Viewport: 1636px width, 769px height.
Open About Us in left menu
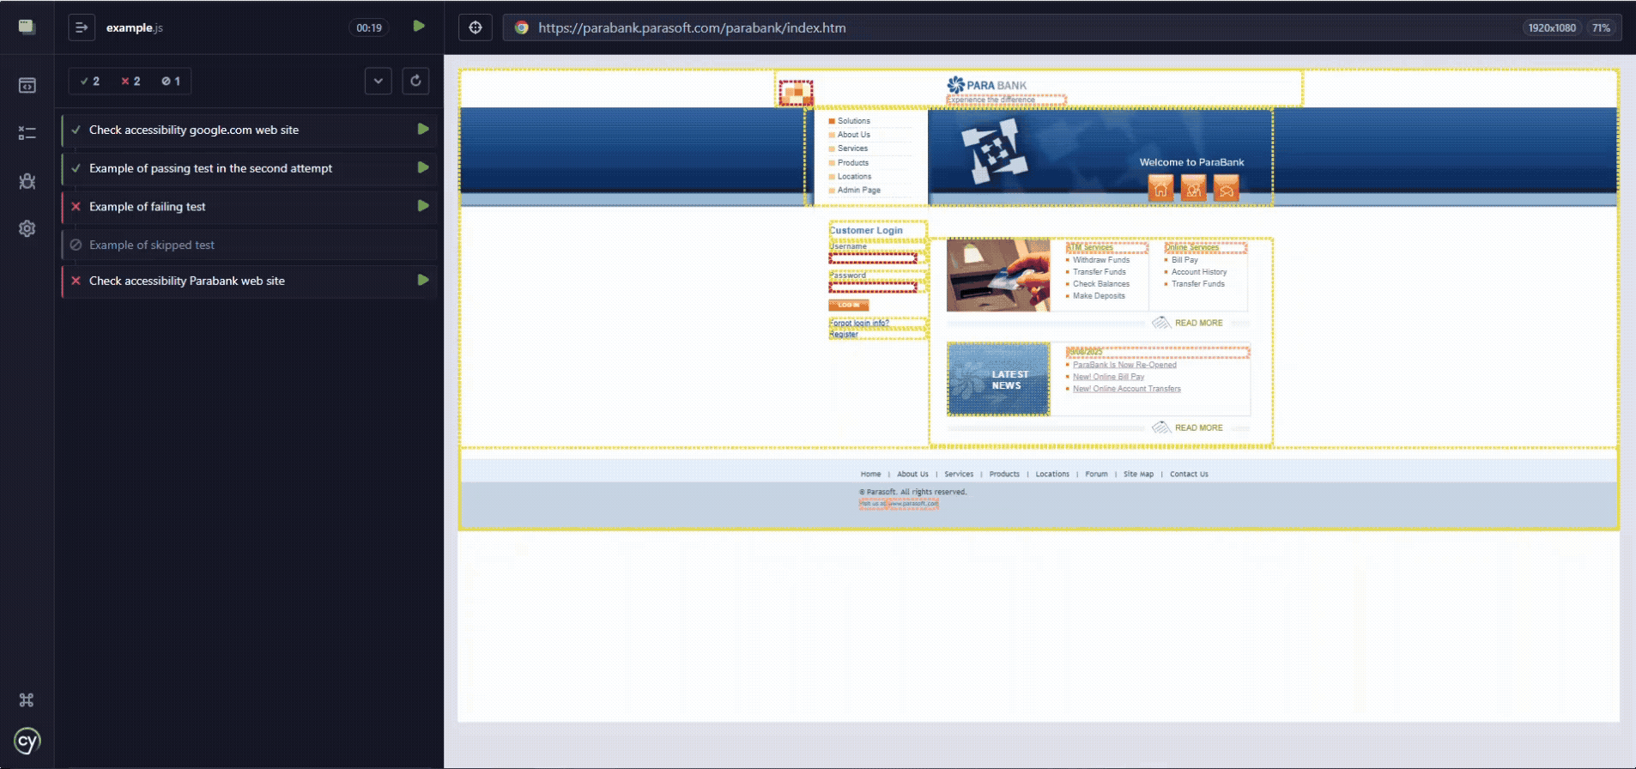click(853, 135)
